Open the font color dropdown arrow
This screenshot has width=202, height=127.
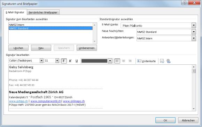(110, 61)
